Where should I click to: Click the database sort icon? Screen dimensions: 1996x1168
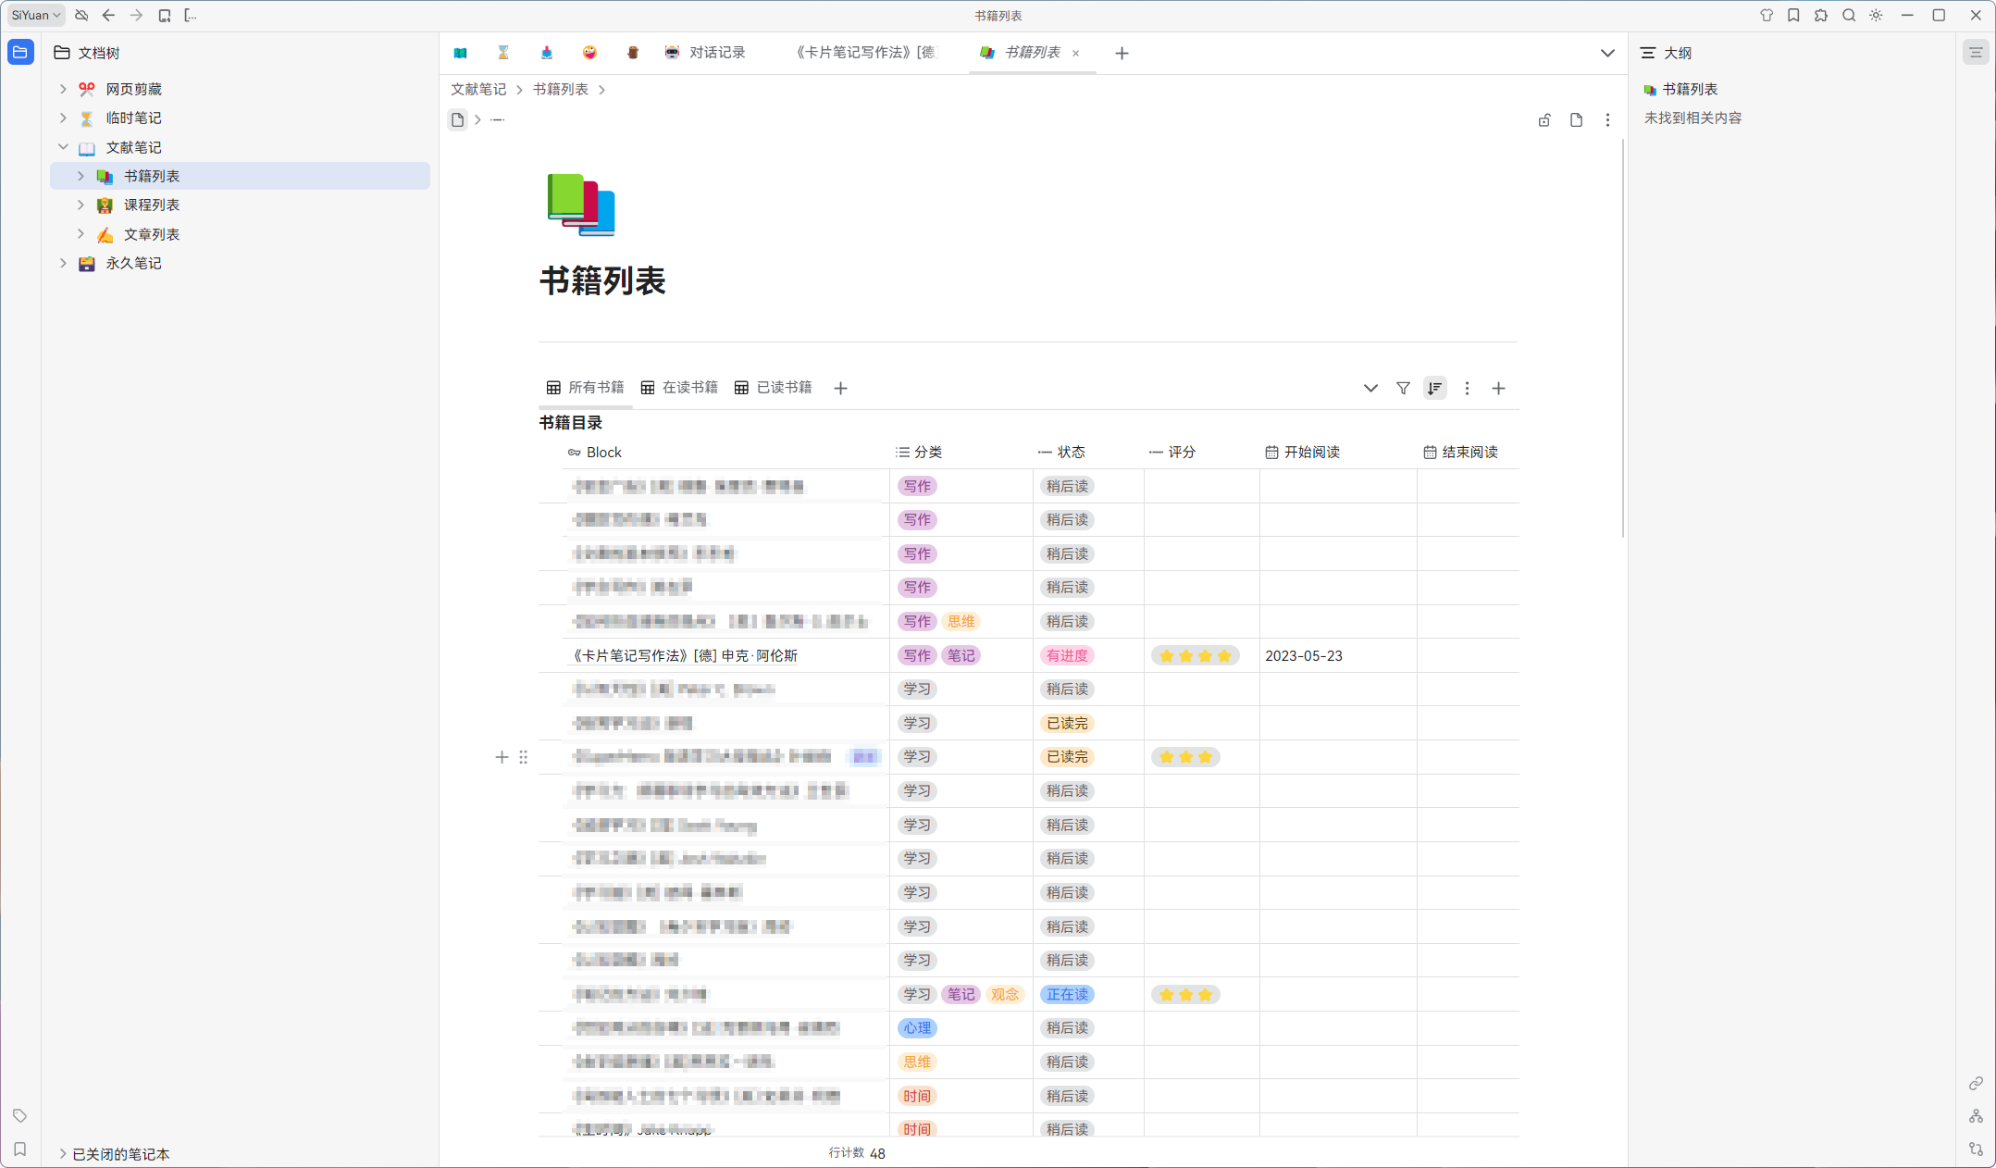pyautogui.click(x=1434, y=389)
